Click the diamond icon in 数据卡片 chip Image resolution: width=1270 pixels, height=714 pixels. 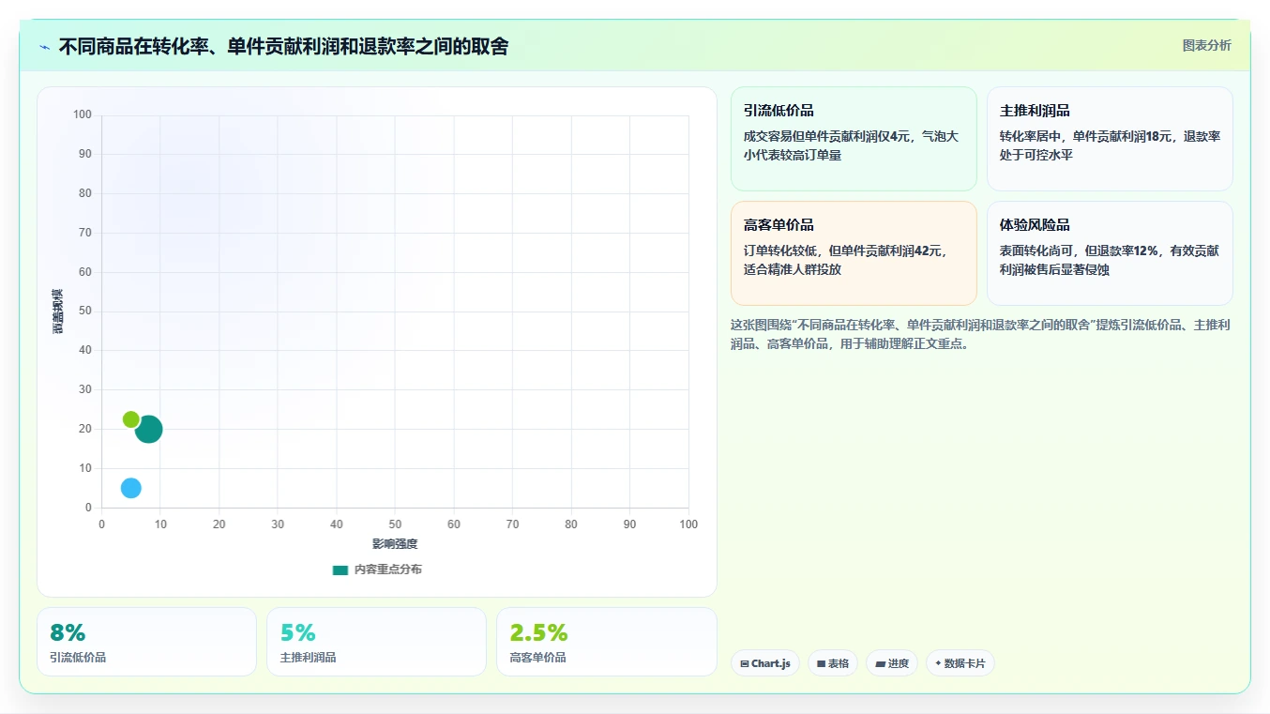(x=938, y=663)
